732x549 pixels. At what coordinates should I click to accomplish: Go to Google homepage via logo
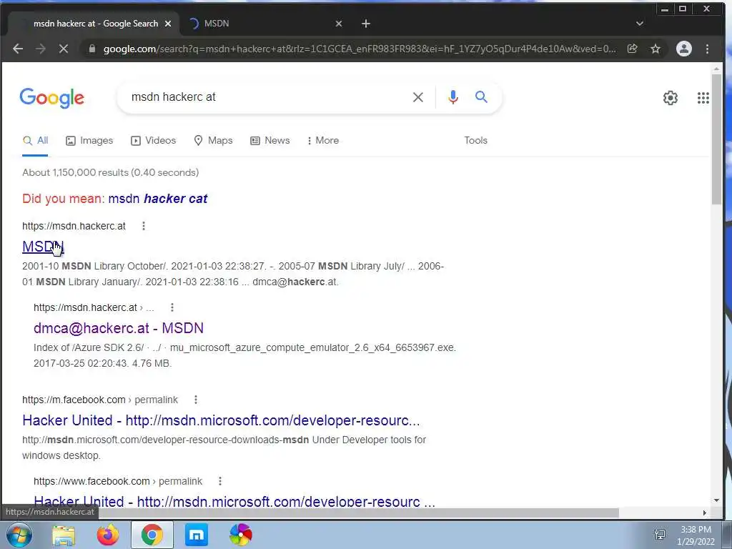point(51,97)
